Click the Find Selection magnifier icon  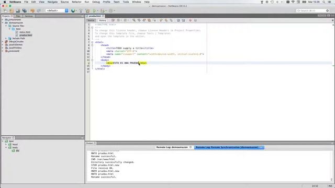pyautogui.click(x=134, y=20)
